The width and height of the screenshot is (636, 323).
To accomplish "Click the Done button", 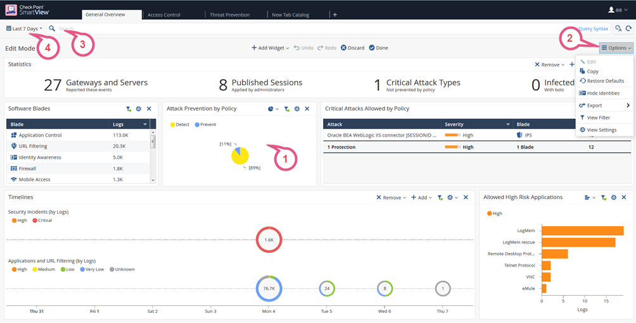I will [x=378, y=47].
